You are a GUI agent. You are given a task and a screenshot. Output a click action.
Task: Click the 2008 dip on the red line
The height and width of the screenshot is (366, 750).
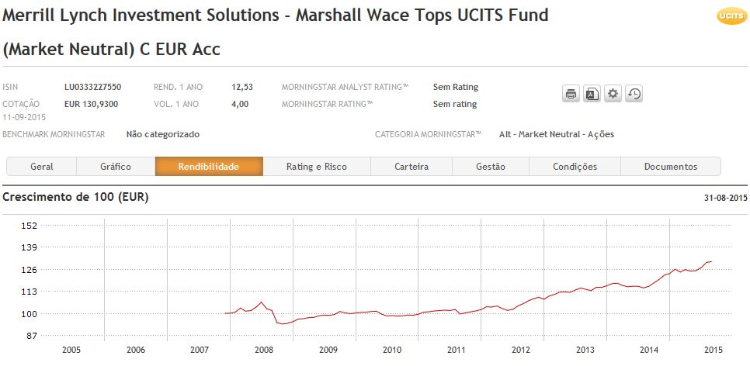281,323
